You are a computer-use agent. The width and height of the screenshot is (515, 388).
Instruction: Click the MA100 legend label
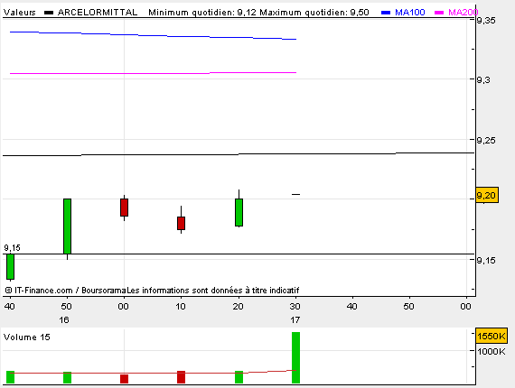point(410,13)
